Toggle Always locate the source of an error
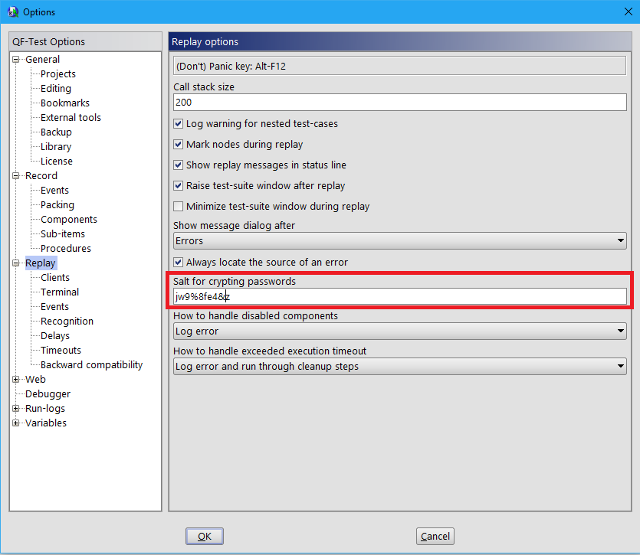This screenshot has height=555, width=640. (179, 263)
